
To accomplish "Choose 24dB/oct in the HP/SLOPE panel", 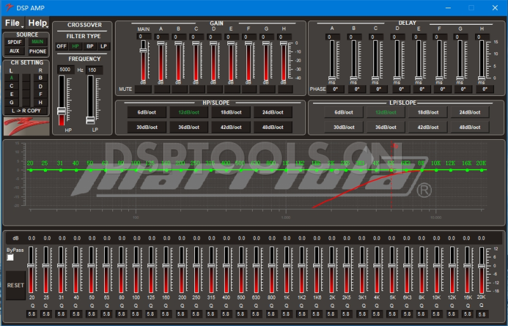I will 274,112.
